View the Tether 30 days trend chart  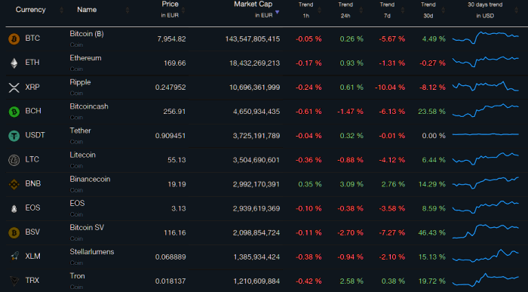tap(486, 134)
